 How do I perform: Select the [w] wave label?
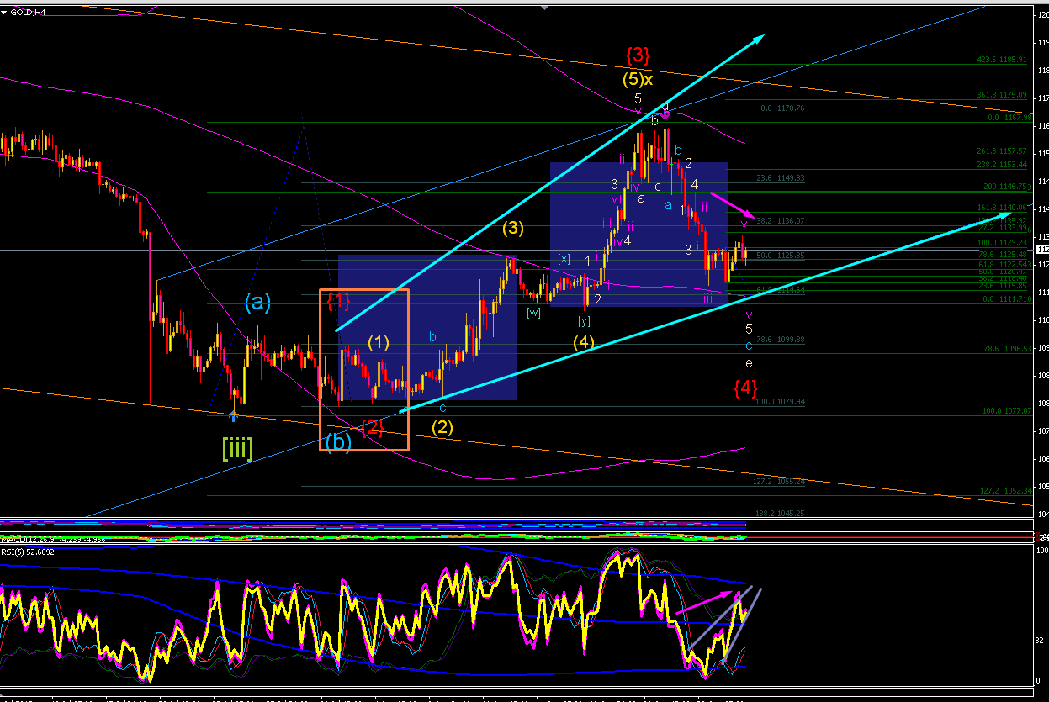pos(533,313)
